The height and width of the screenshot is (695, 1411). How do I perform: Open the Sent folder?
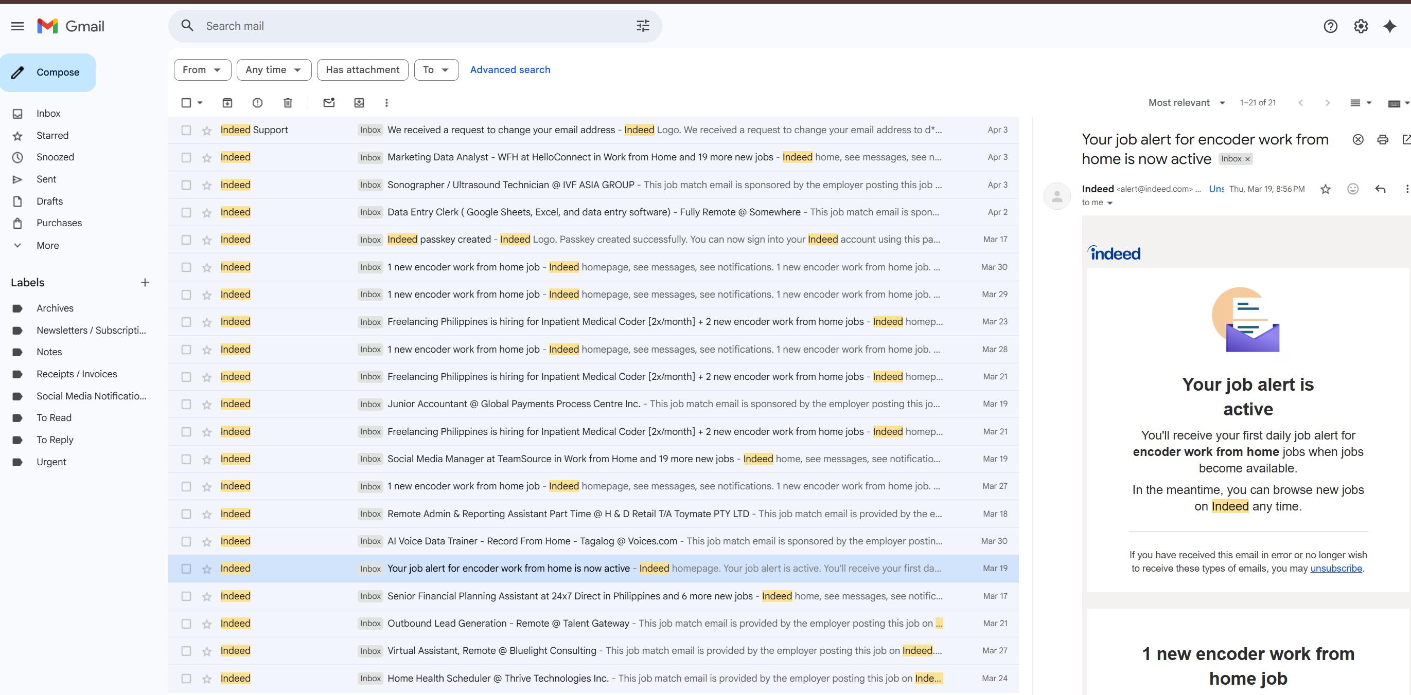click(46, 179)
